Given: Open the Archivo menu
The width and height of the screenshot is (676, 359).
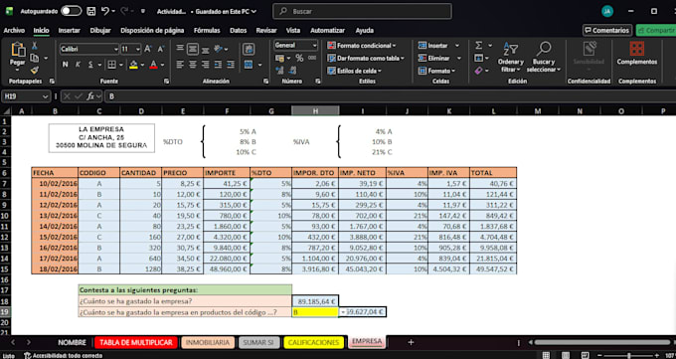Looking at the screenshot, I should [14, 30].
